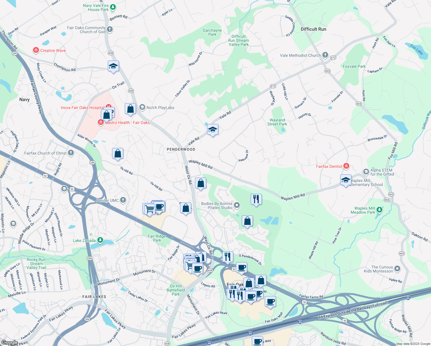The image size is (431, 346).
Task: Click the Ox Hill Battlefield Park label
Action: (176, 290)
